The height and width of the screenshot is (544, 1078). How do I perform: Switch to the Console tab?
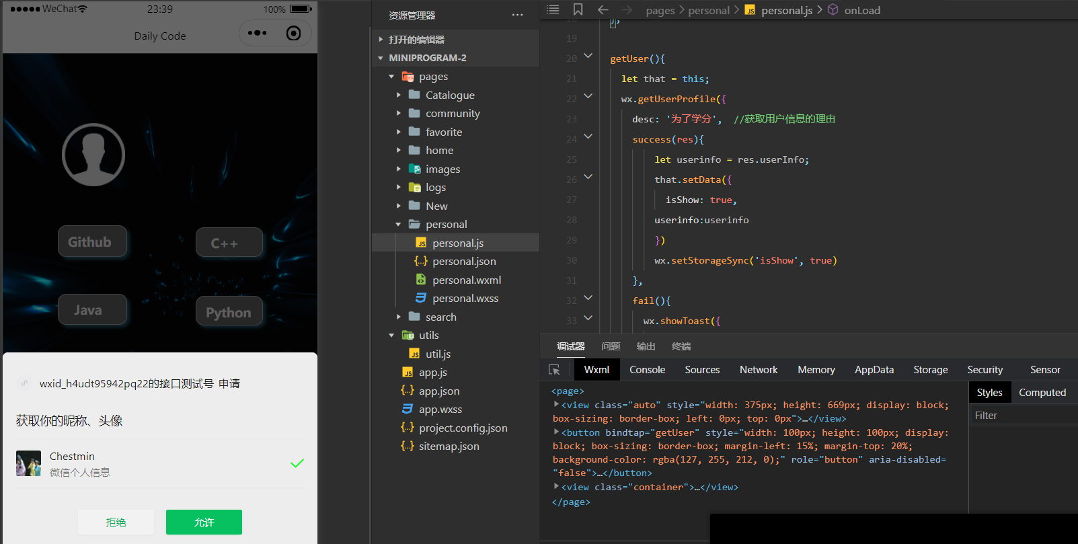pyautogui.click(x=647, y=370)
